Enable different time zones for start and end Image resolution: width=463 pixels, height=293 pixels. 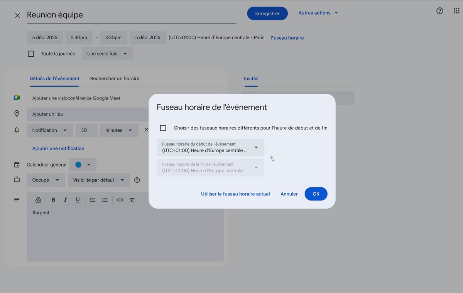[163, 128]
